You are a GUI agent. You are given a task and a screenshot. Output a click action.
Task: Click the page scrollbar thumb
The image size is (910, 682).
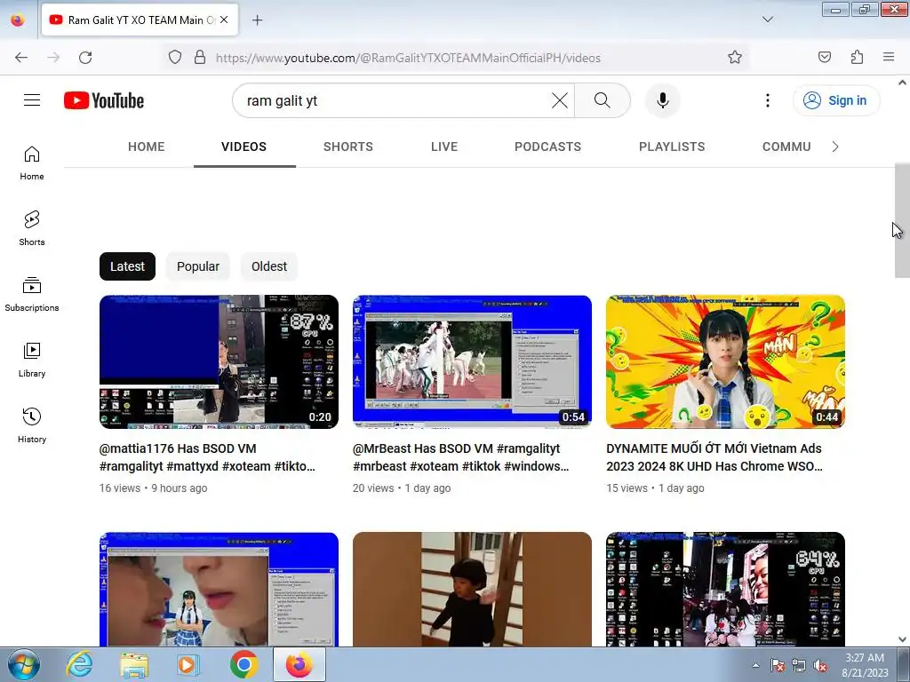point(902,220)
